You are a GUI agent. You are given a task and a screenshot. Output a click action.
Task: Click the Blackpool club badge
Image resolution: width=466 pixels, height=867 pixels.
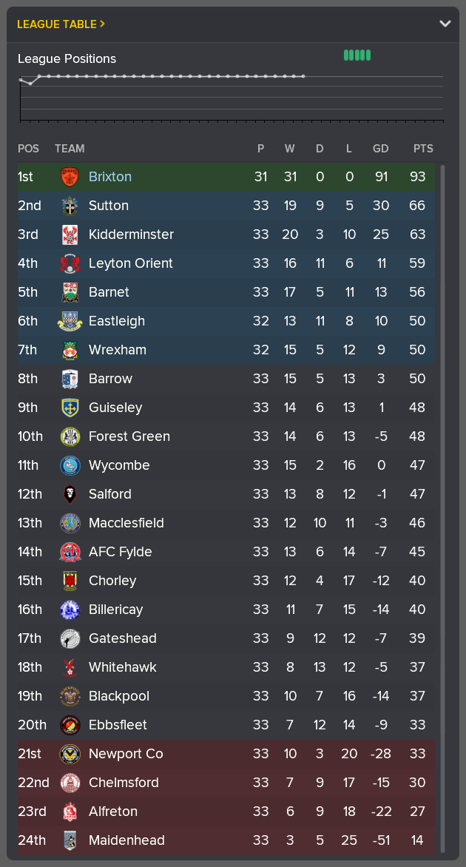click(x=70, y=696)
